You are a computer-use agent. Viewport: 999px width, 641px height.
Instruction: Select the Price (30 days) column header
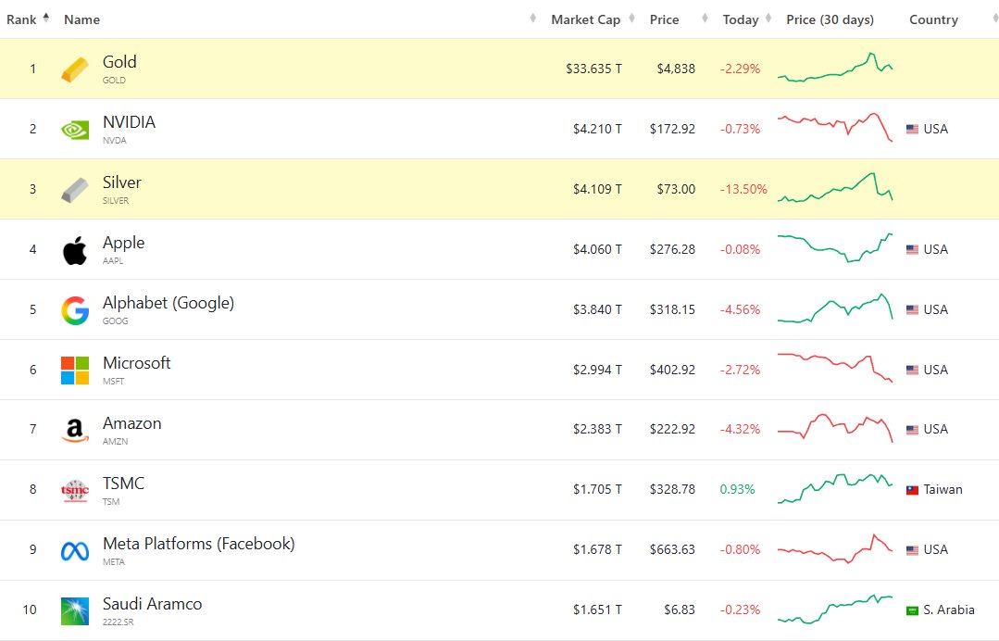tap(831, 19)
